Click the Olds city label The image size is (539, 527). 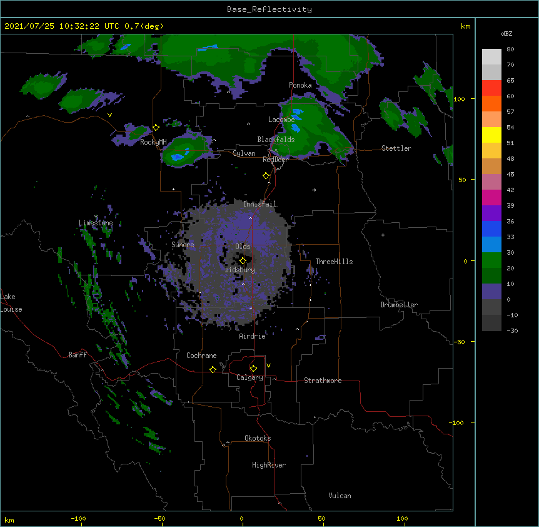[243, 247]
